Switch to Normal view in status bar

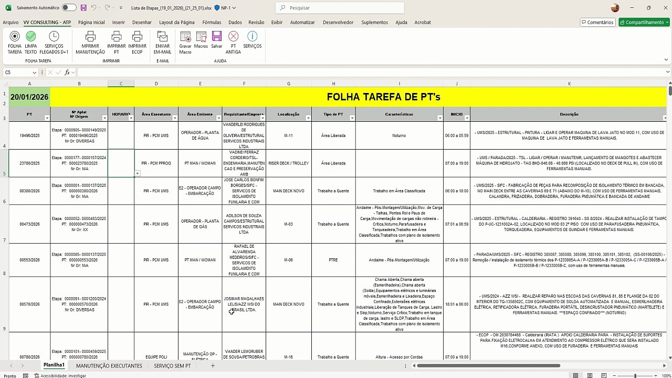click(x=576, y=375)
